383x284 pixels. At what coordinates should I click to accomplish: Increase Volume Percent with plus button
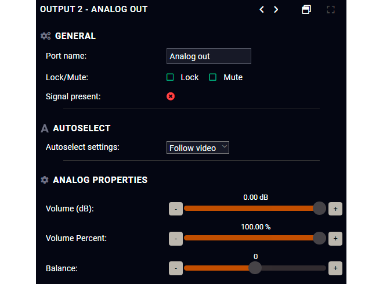(335, 239)
